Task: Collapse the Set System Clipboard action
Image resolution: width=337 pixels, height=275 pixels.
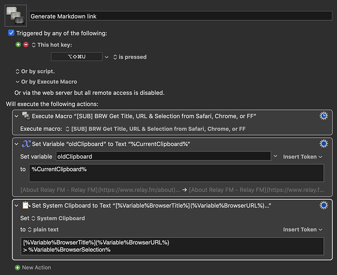Action: coord(16,206)
